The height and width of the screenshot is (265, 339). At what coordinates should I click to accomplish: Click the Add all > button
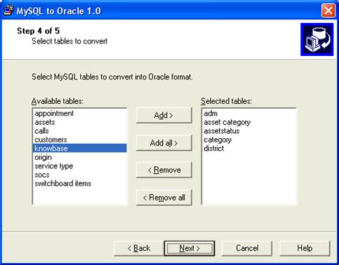point(164,143)
